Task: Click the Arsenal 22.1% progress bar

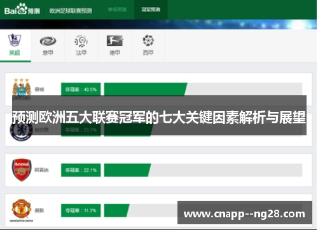Action: [x=203, y=170]
